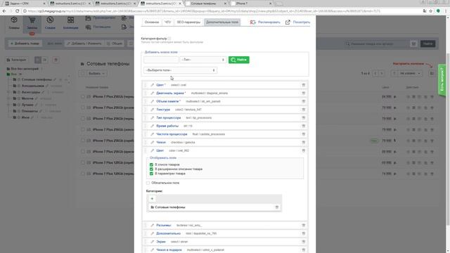Click pencil edit icon for Диагональ экрана field
This screenshot has height=253, width=450.
pos(153,93)
